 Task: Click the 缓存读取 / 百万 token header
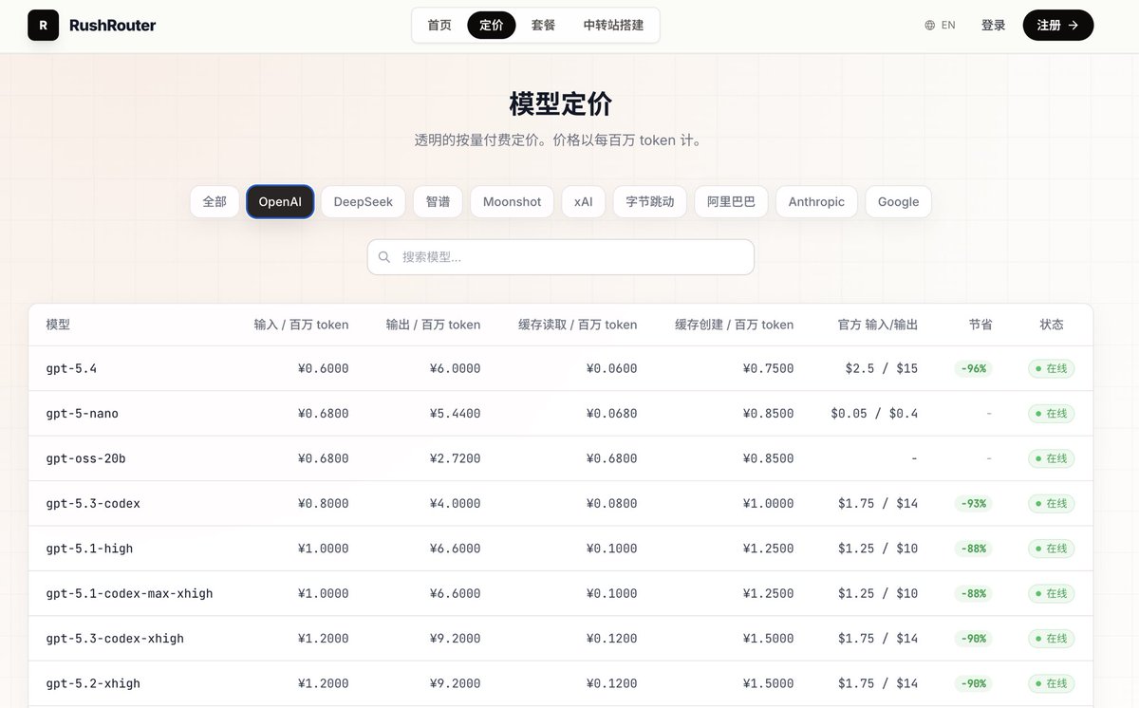coord(577,325)
